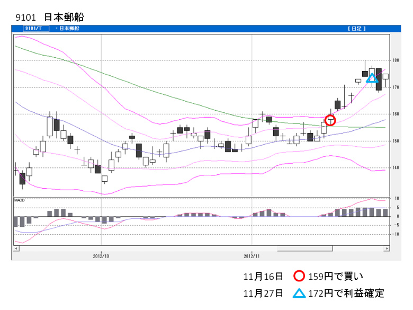This screenshot has width=413, height=310.
Task: Click the red circle icon in the legend
Action: (x=299, y=277)
